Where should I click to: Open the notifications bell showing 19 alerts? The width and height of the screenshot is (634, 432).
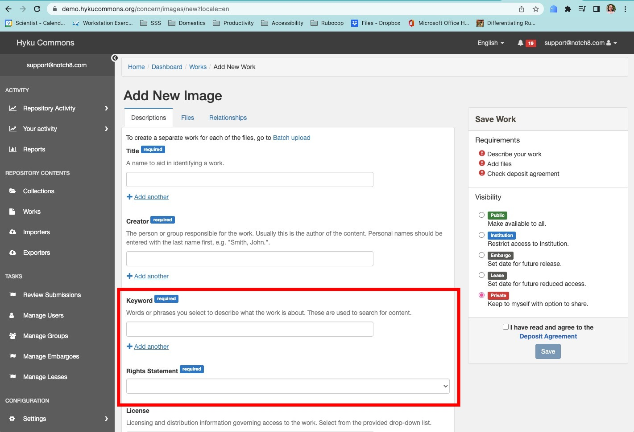[526, 42]
